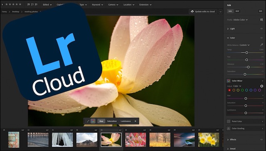This screenshot has width=266, height=151.
Task: Open the Adobe Color profile dropdown
Action: [241, 20]
